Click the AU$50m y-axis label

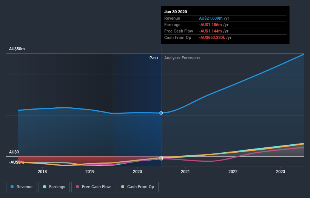point(17,49)
